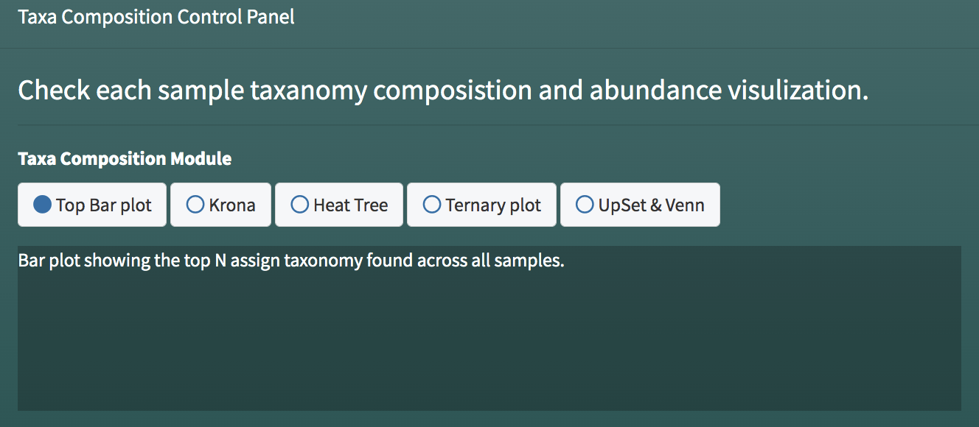Click the 'Taxa Composition Module' bold label

(x=125, y=158)
